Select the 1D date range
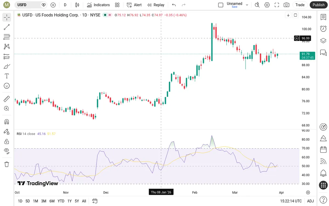The image size is (329, 206). [x=20, y=201]
